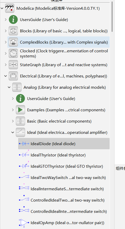
Task: Click the green UsersGuide info icon under Modelica
Action: 13,19
